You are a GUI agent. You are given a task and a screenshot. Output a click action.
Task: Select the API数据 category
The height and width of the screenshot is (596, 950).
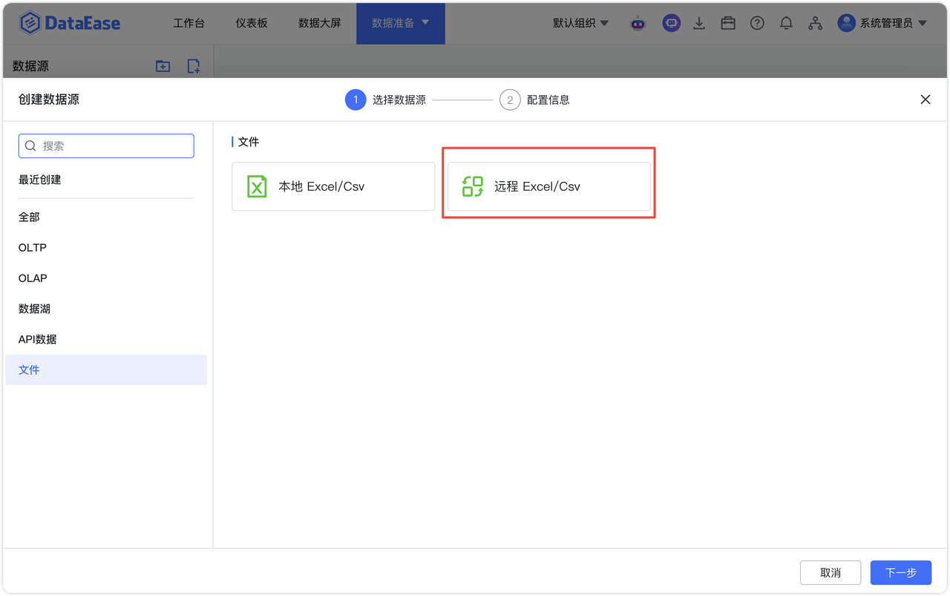point(106,339)
